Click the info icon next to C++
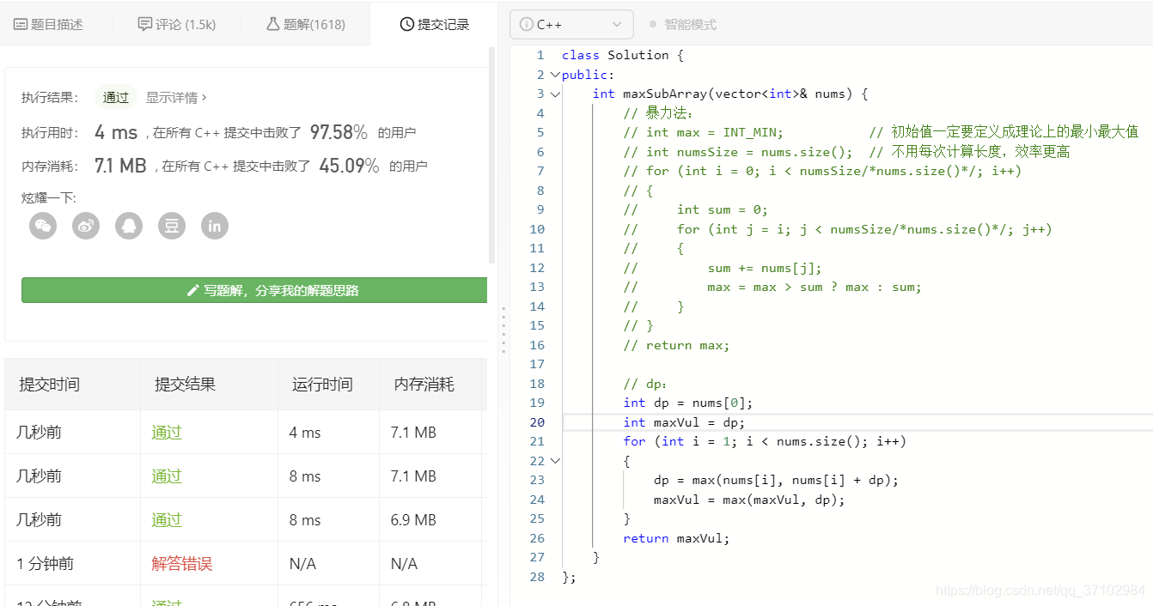The height and width of the screenshot is (606, 1153). (x=525, y=24)
